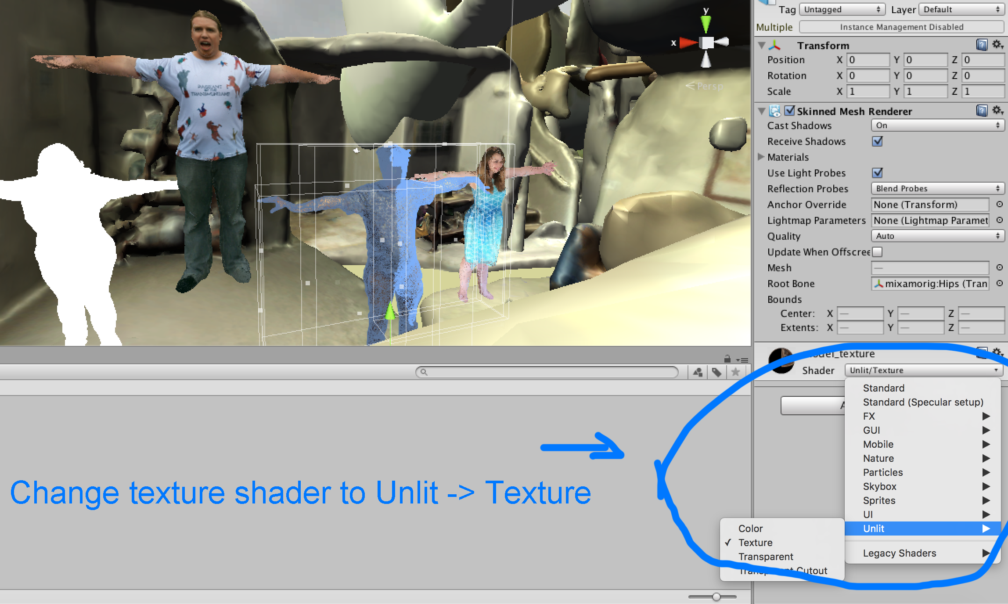Open the Cast Shadows dropdown
Image resolution: width=1008 pixels, height=604 pixels.
[x=937, y=126]
